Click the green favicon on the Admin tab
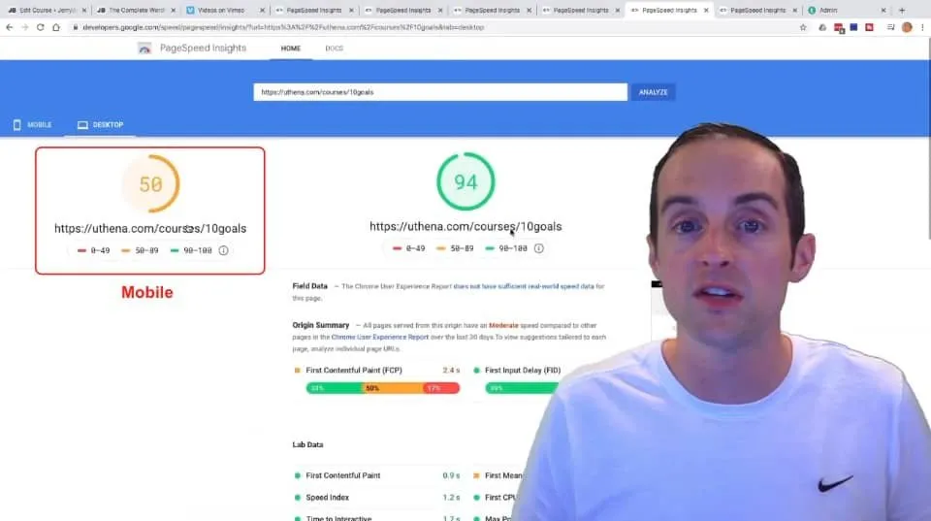Viewport: 931px width, 521px height. (812, 10)
